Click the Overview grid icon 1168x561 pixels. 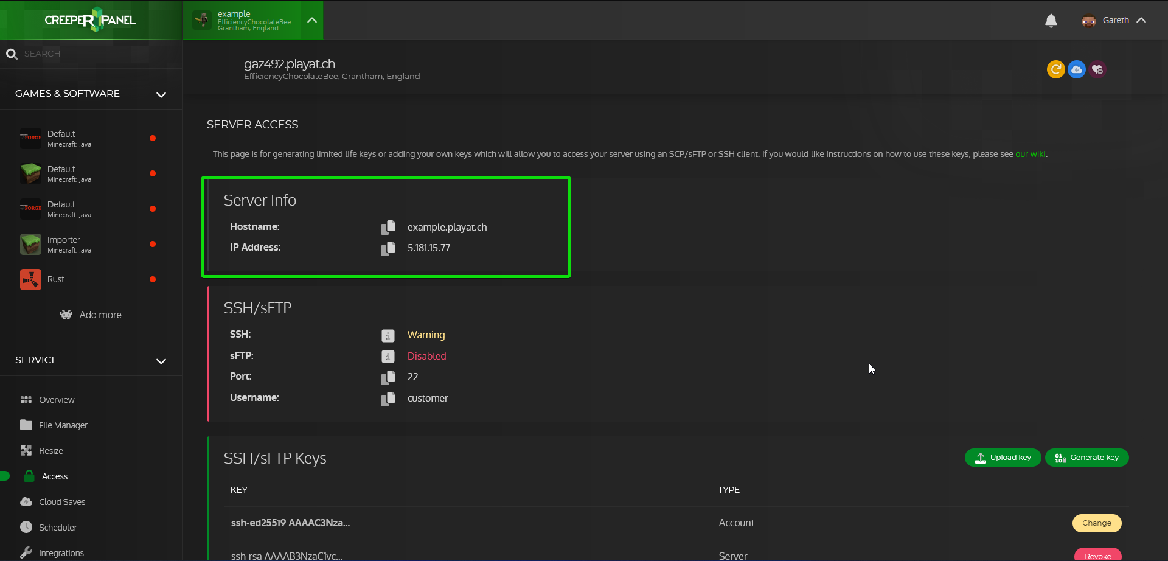[26, 400]
